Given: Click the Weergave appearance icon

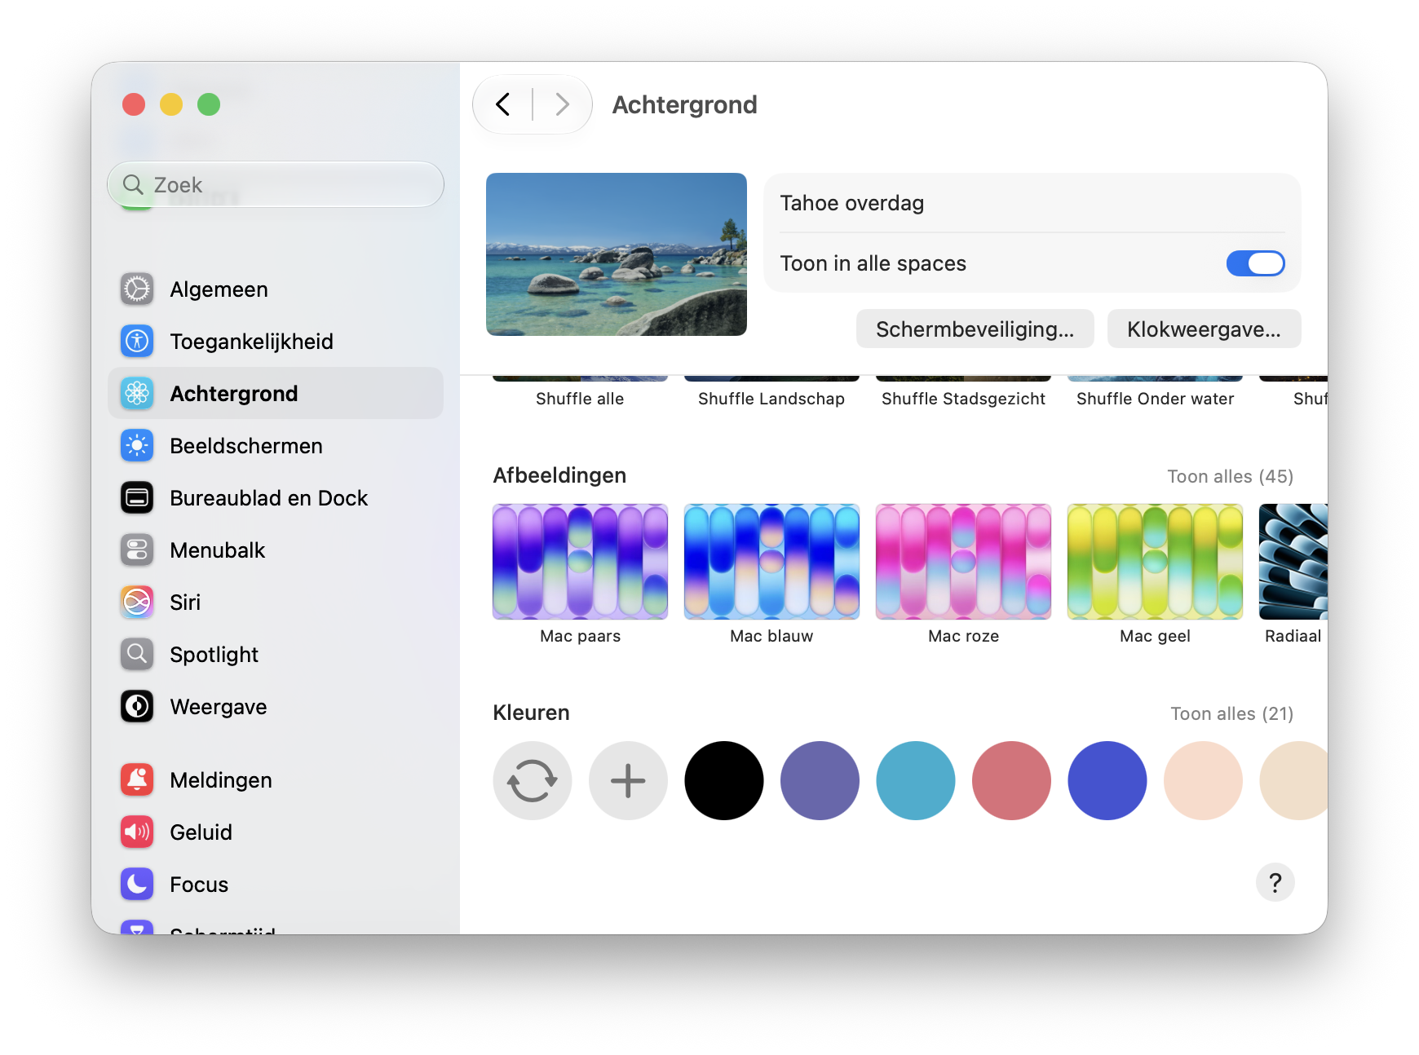Looking at the screenshot, I should tap(137, 707).
